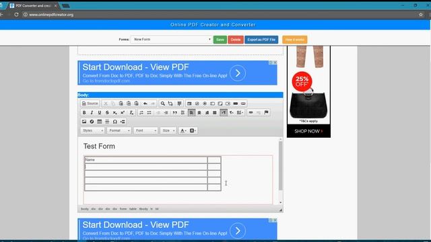
Task: Select 'form' in the elements path bar
Action: (123, 209)
